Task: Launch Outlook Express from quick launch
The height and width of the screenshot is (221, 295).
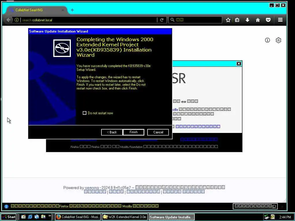Action: 37,217
